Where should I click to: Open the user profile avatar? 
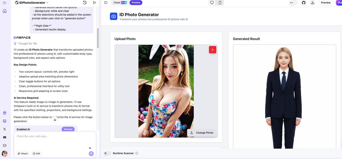[5, 154]
